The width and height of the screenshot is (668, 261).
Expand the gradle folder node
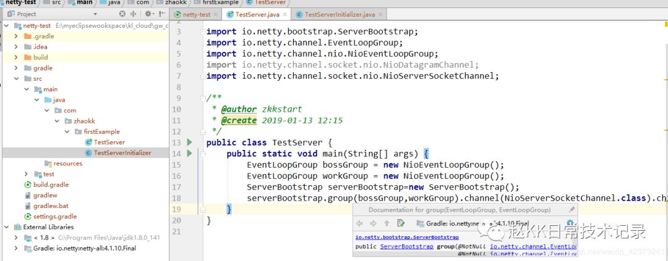coord(16,68)
